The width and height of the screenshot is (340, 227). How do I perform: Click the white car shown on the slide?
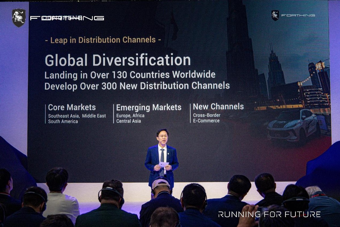coord(294,125)
